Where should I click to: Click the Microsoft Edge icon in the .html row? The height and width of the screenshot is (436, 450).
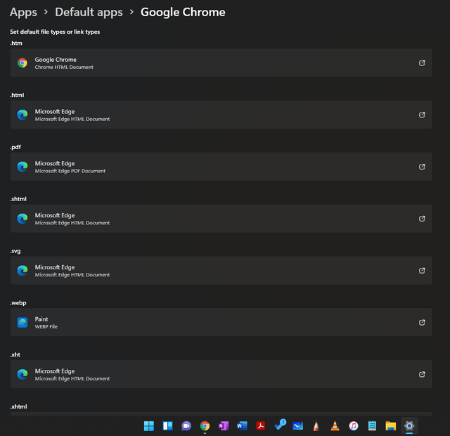(22, 115)
